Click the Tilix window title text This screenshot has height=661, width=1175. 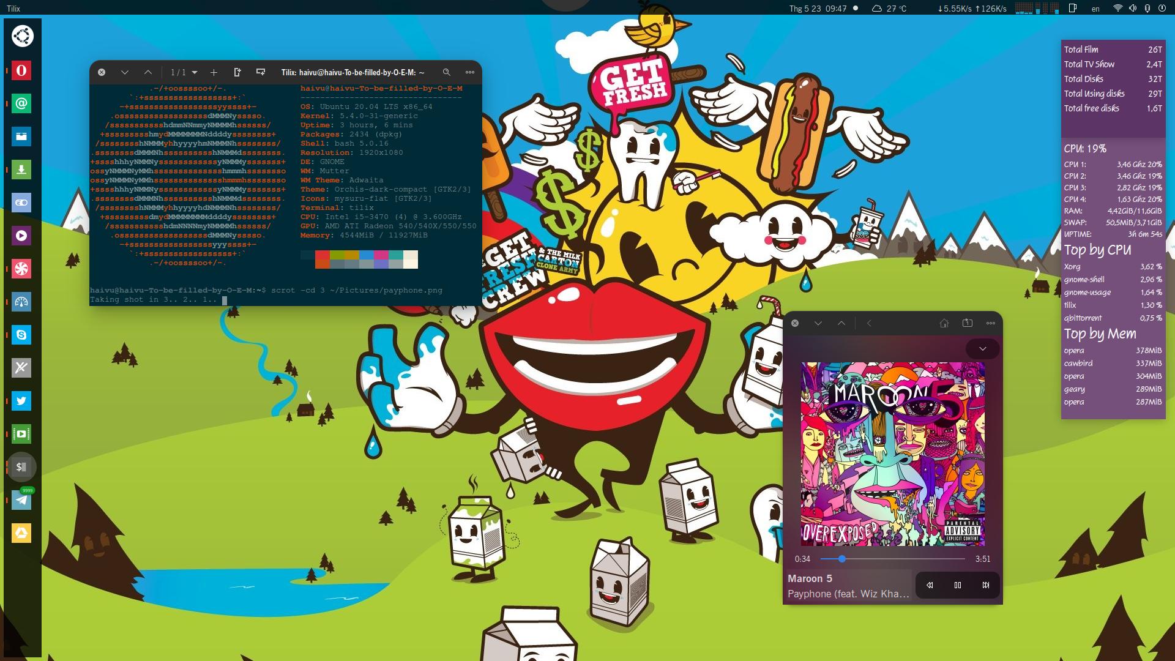click(352, 72)
